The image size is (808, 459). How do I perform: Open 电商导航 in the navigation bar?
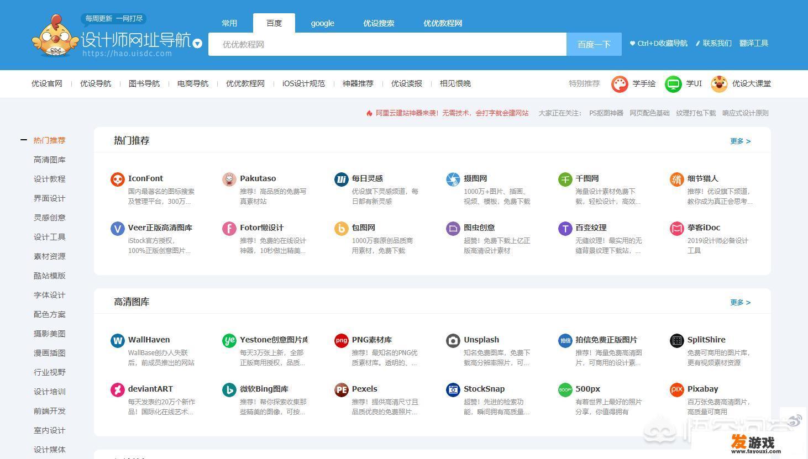[x=193, y=83]
